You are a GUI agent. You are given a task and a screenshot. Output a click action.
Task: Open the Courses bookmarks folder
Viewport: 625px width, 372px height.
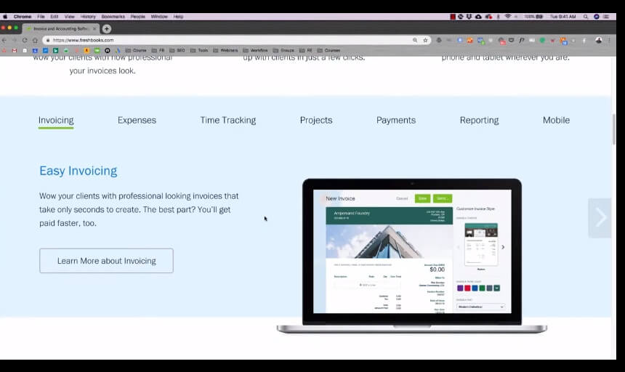point(328,51)
